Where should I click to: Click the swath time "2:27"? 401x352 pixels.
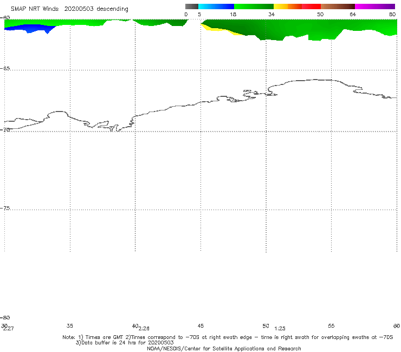click(8, 329)
